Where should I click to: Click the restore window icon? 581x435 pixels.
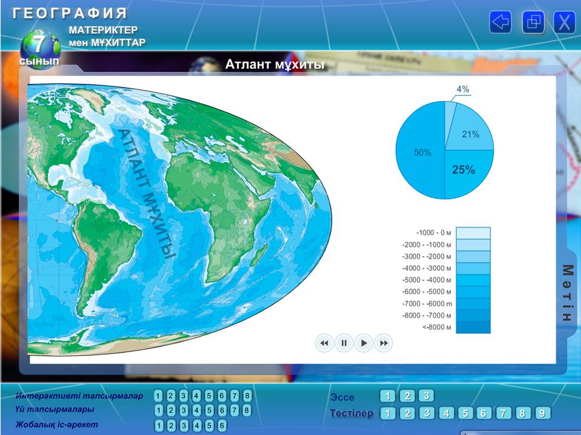[533, 22]
